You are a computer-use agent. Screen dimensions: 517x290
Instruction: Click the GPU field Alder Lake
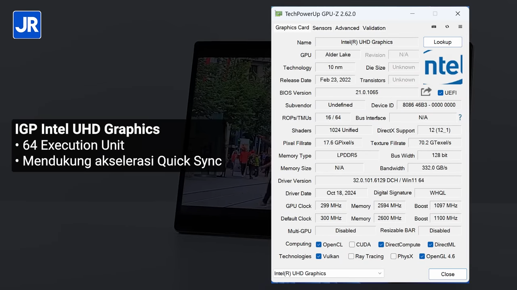[x=338, y=55]
